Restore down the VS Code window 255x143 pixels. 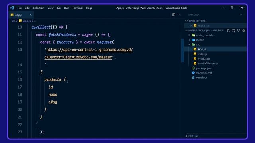(x=232, y=8)
